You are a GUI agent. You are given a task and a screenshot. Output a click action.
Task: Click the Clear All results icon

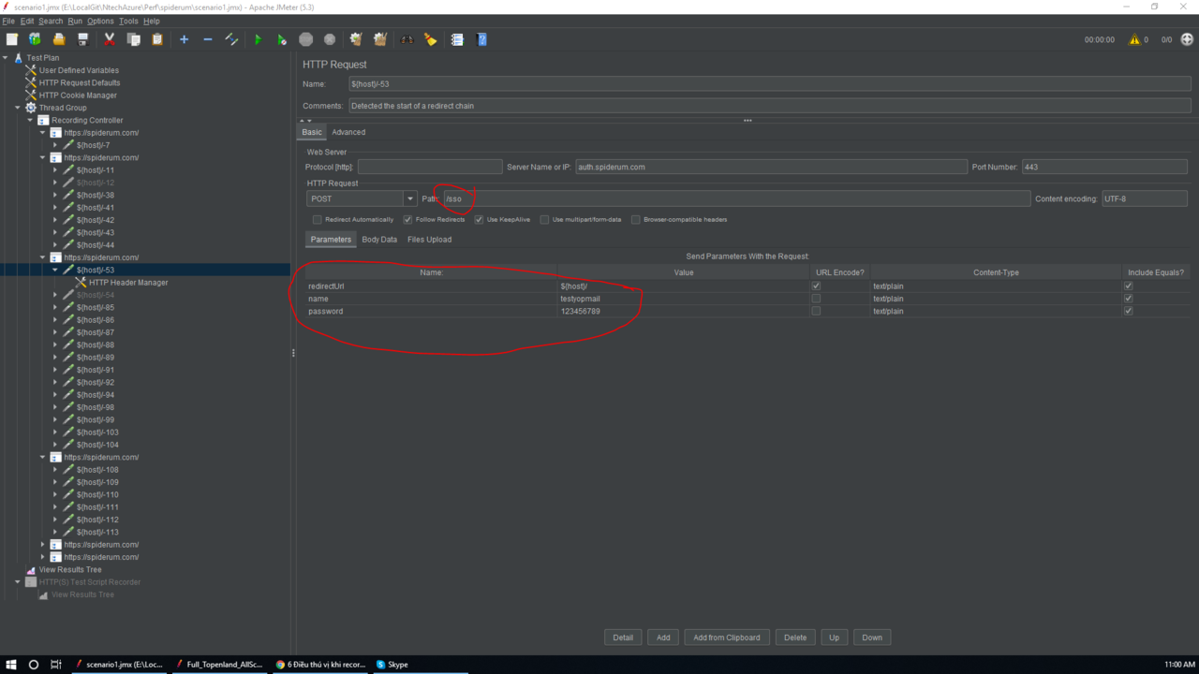tap(379, 39)
